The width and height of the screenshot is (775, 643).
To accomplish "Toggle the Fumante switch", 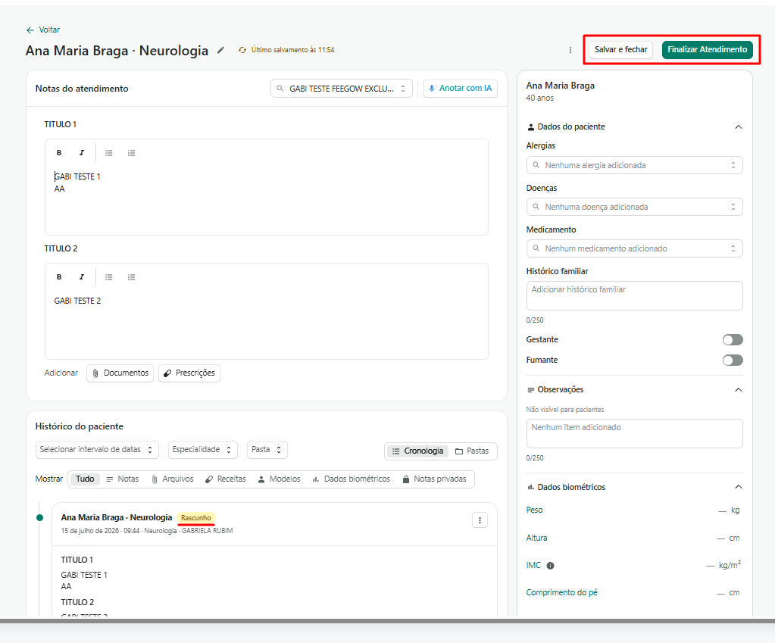I will 733,361.
